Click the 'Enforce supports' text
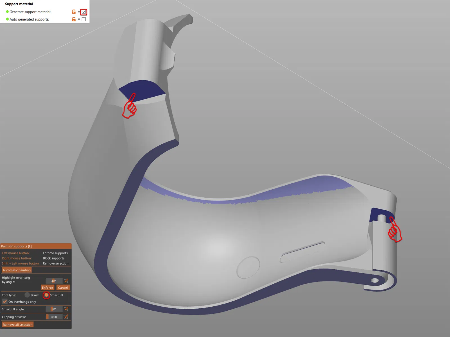 point(55,253)
